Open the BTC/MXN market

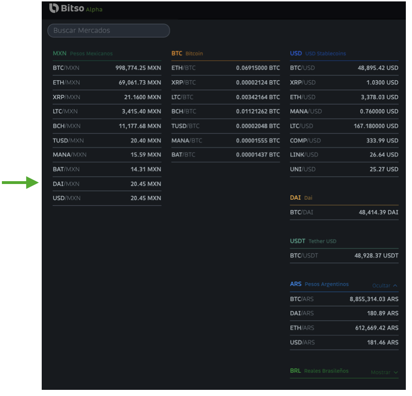[x=108, y=69]
